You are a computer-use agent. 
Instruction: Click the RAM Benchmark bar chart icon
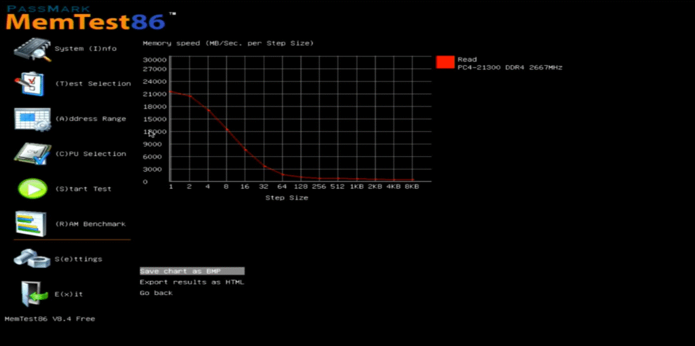point(32,224)
